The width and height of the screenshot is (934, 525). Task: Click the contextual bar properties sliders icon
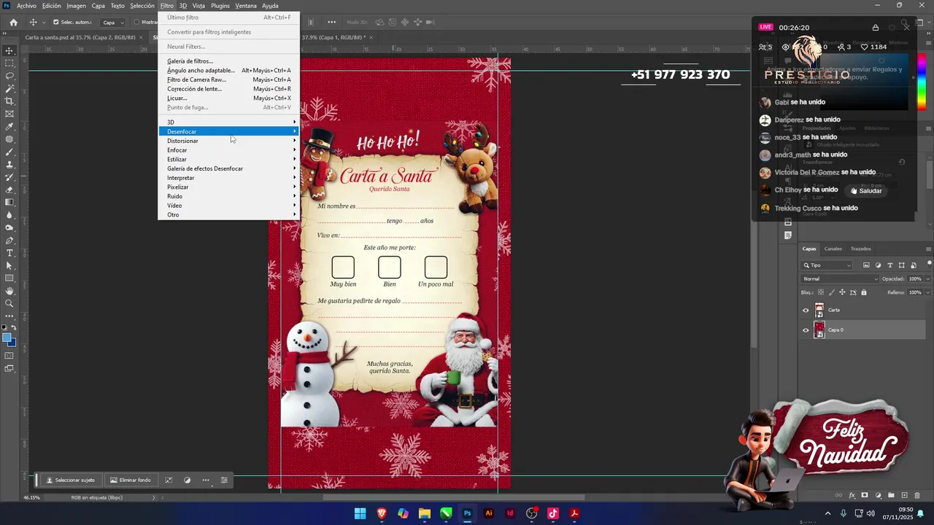224,480
